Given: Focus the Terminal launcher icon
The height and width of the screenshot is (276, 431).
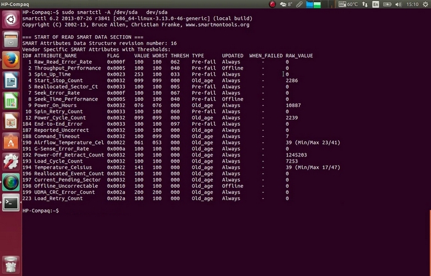Looking at the screenshot, I should pos(10,202).
